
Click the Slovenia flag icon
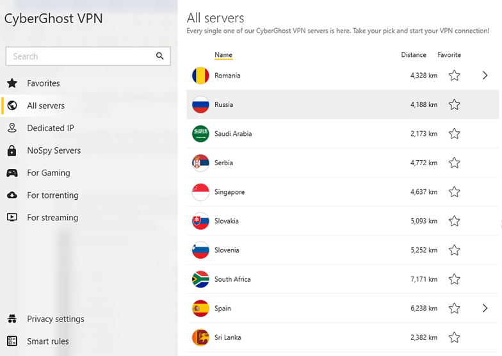tap(200, 250)
